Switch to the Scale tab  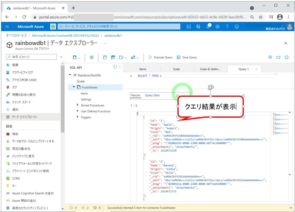(x=176, y=69)
